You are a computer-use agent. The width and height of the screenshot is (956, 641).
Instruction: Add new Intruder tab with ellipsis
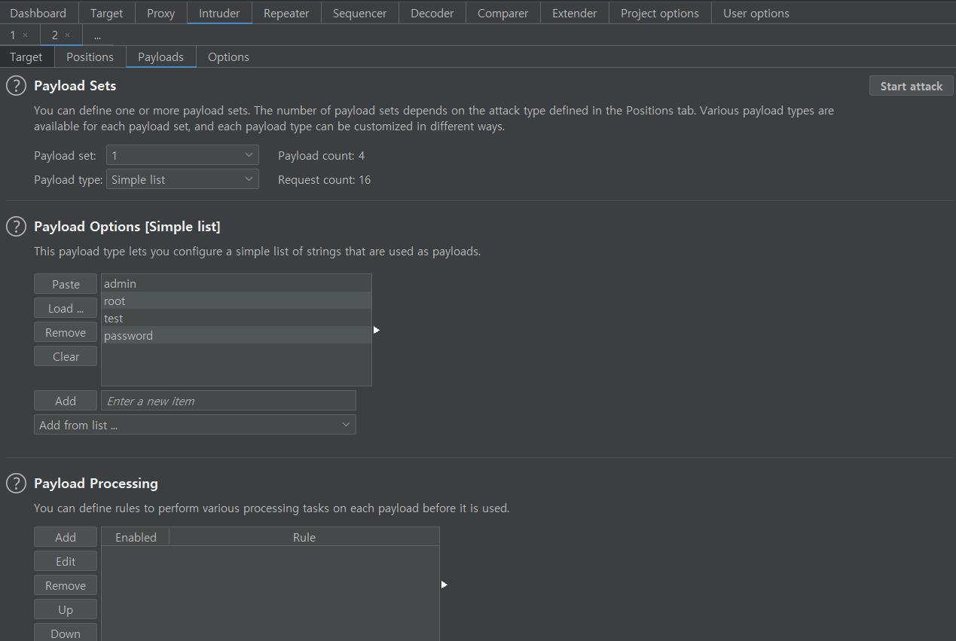click(x=97, y=35)
